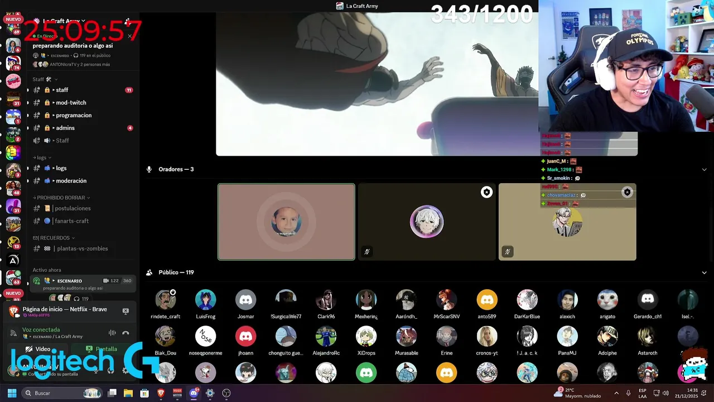Open the programacion channel
The image size is (714, 402).
tap(82, 115)
